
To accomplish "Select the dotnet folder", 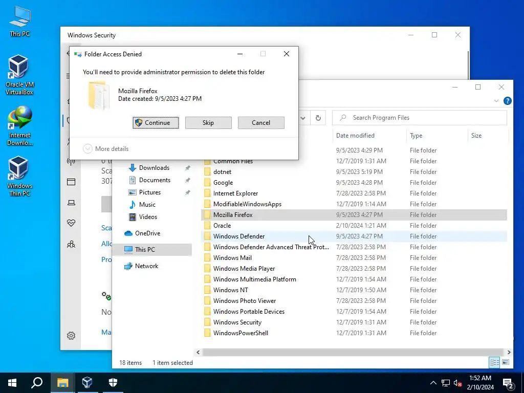I will click(354, 172).
